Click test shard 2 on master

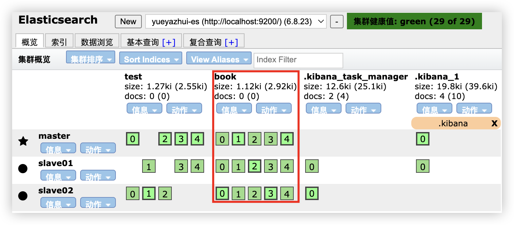click(165, 139)
